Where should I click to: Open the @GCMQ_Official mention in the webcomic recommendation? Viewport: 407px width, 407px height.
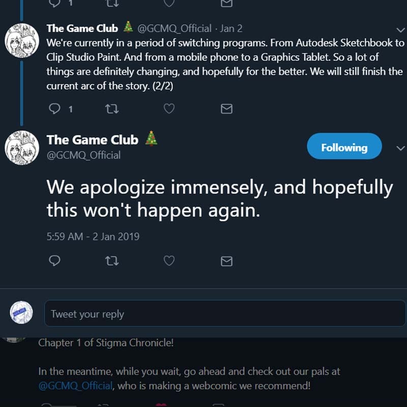75,386
